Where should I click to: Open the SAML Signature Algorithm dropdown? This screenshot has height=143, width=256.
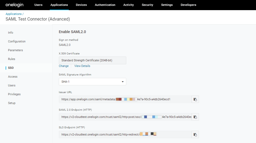tap(92, 82)
